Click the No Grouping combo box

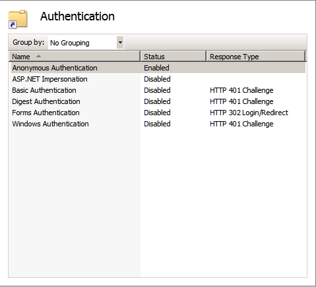point(86,43)
